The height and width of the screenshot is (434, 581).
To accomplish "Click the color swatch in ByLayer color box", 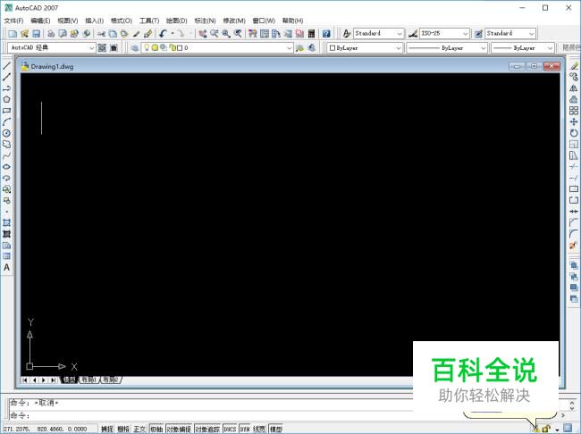I will pyautogui.click(x=333, y=47).
